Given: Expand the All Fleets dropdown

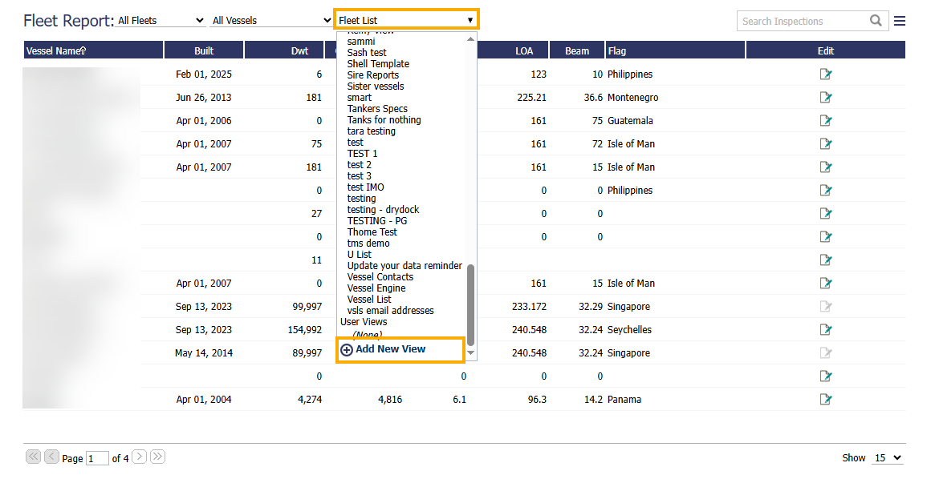Looking at the screenshot, I should pyautogui.click(x=161, y=20).
